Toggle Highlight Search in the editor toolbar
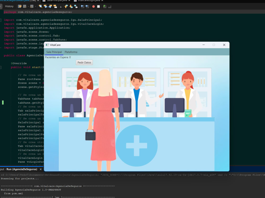 tap(55, 6)
